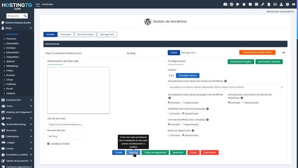Image resolution: width=298 pixels, height=168 pixels.
Task: Select Activado for plugins auto-update
Action: [x=169, y=103]
